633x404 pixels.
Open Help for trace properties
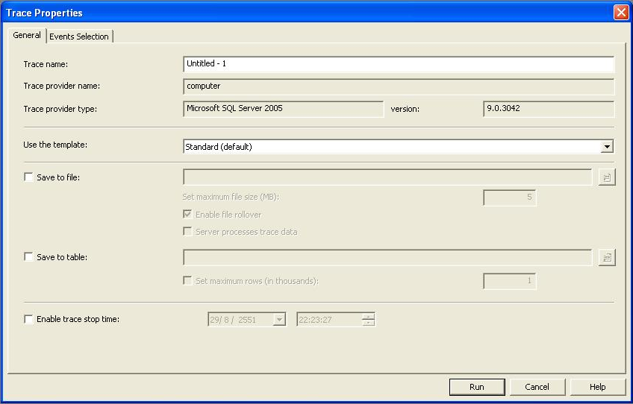pos(597,387)
